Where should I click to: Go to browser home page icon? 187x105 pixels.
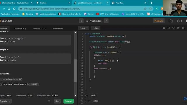click(x=14, y=9)
